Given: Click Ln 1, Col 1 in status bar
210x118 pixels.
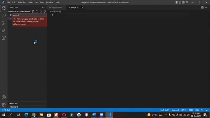Looking at the screenshot, I should [165, 110].
